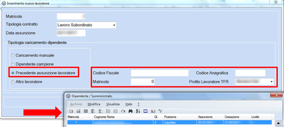Click the person card toolbar icon
This screenshot has height=127, width=284.
153,111
